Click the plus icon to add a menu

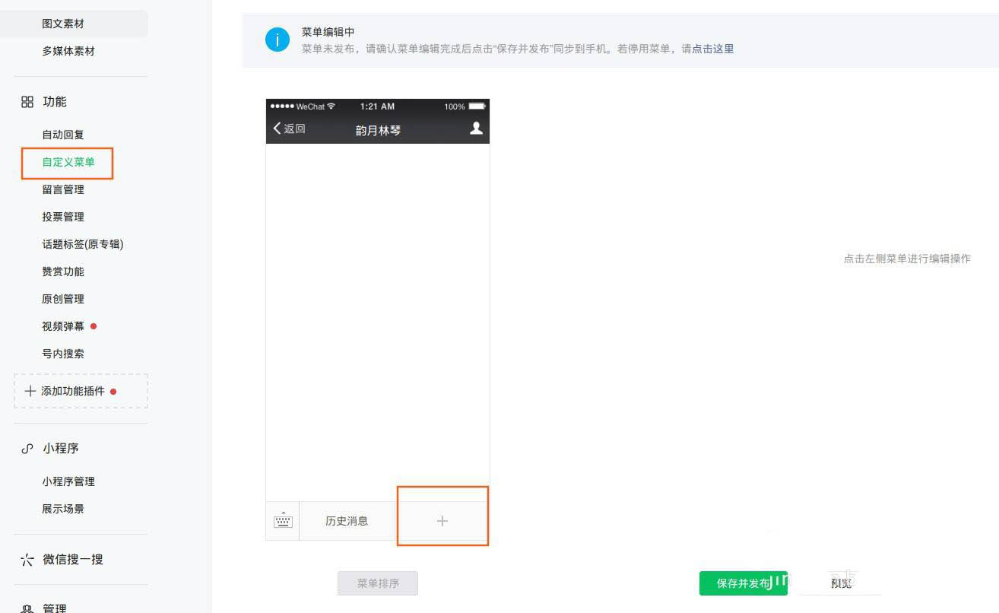click(x=442, y=520)
